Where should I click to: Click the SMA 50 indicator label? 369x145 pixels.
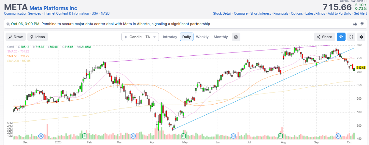coord(18,56)
